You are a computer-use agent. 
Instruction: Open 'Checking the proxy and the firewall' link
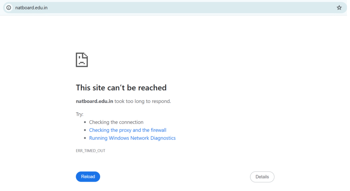128,130
